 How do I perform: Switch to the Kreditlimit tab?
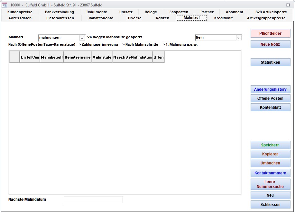[223, 18]
